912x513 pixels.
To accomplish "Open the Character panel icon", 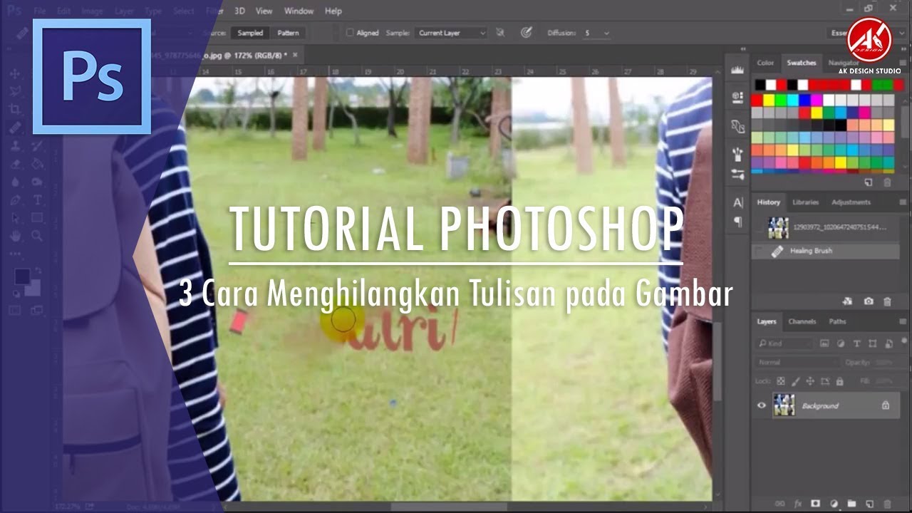I will [x=738, y=202].
